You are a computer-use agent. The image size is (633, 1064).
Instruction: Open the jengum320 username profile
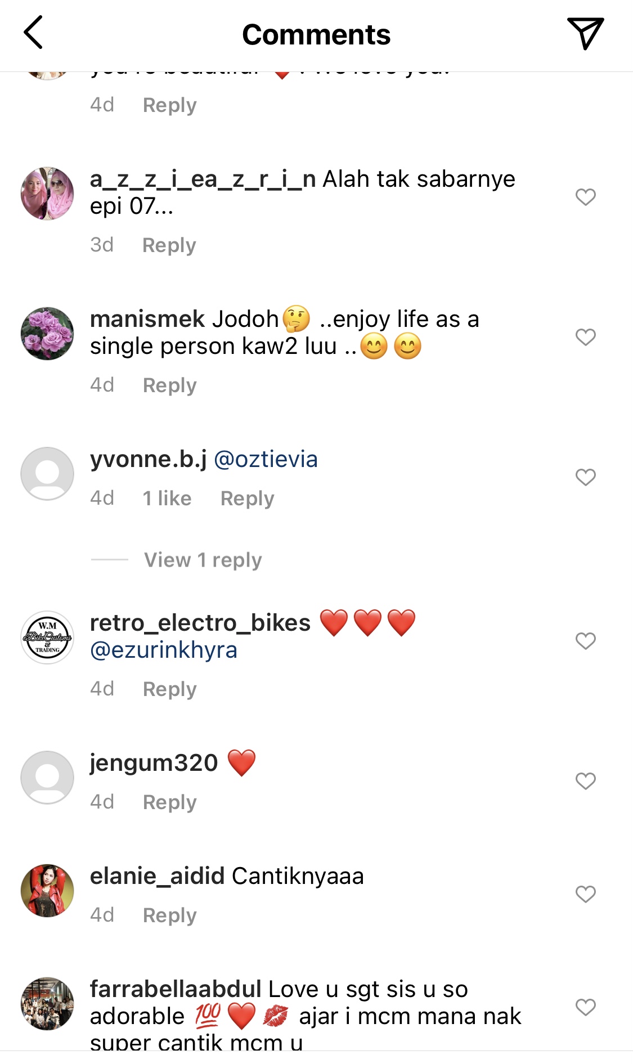[154, 763]
